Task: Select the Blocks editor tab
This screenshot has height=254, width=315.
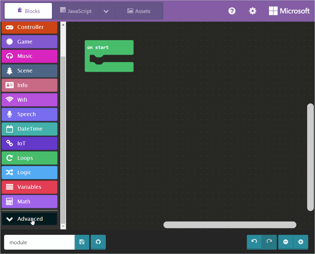Action: pyautogui.click(x=28, y=11)
